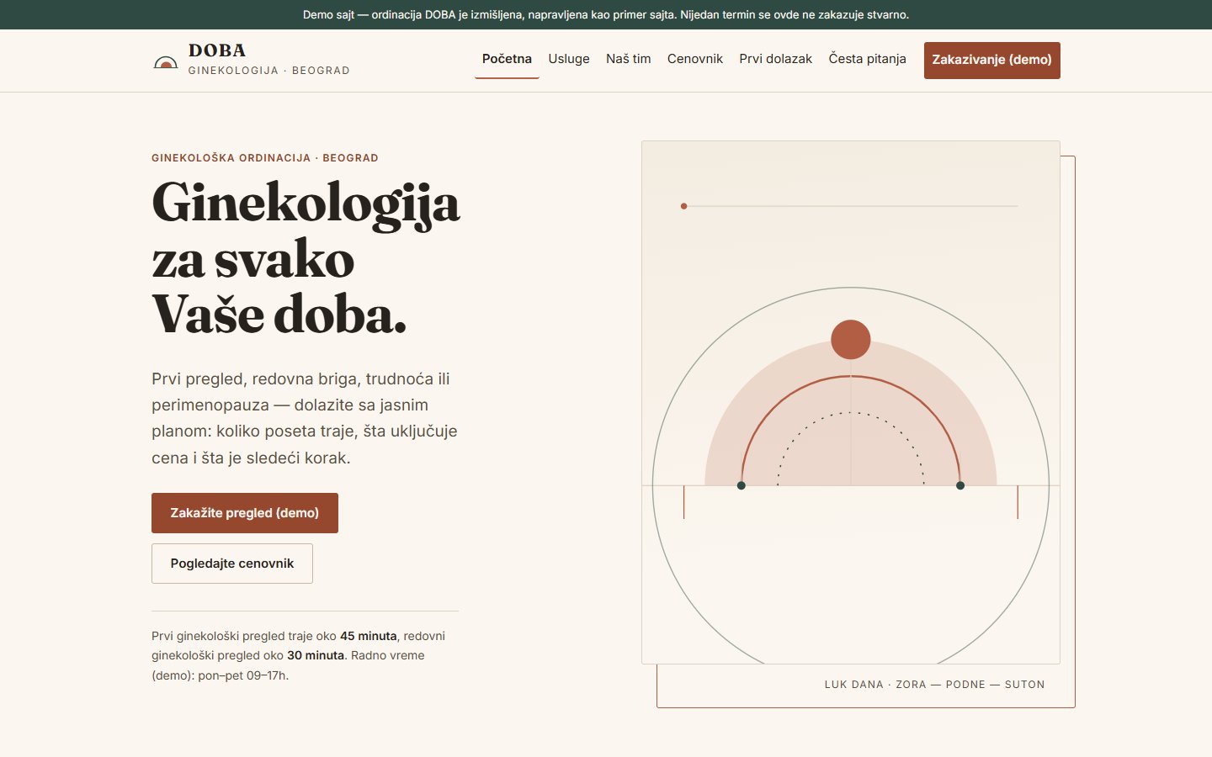Click the heading Ginekologija za svako Vaše doba
This screenshot has height=757, width=1212.
click(x=306, y=258)
